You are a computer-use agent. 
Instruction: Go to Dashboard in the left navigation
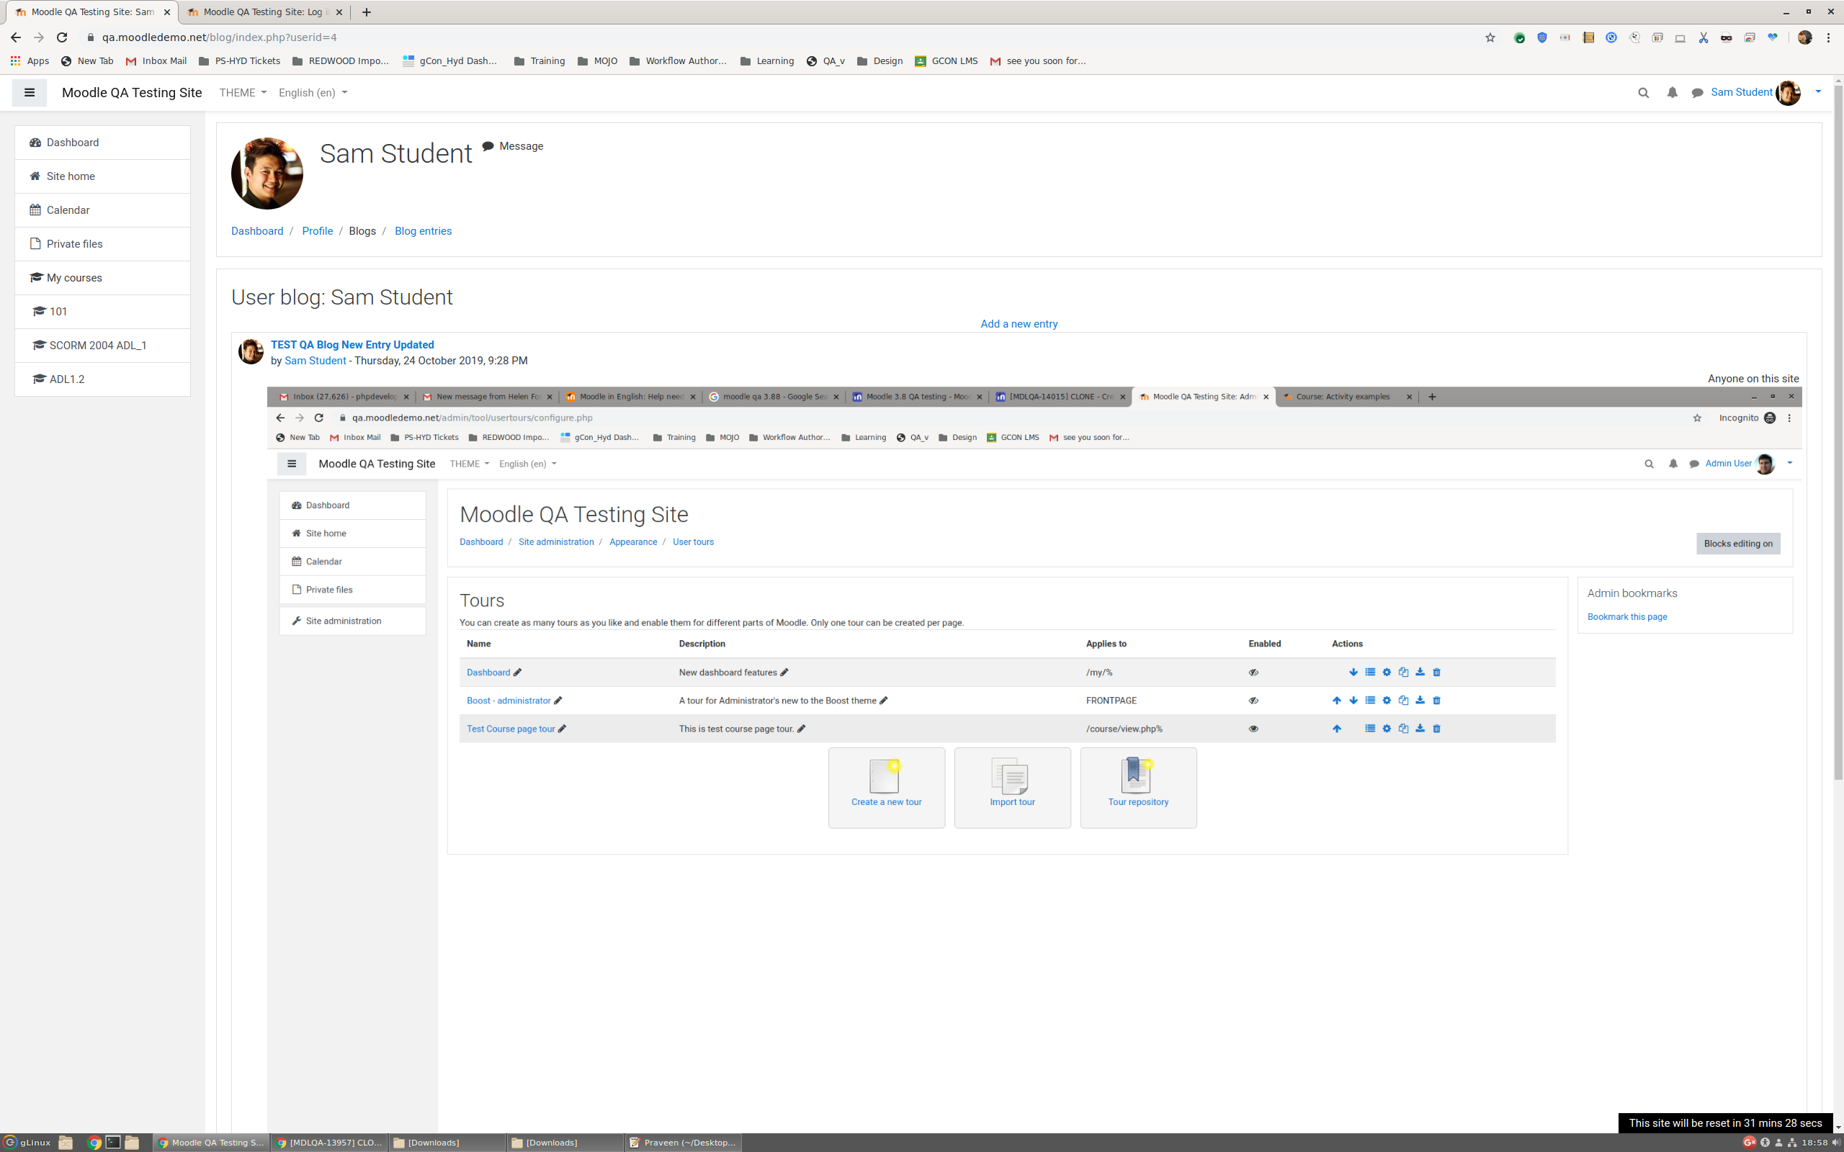point(102,143)
